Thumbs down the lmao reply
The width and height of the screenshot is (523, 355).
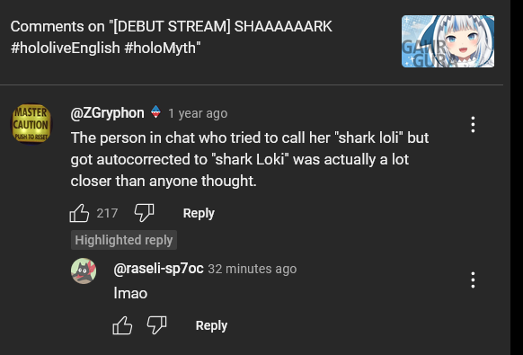tap(156, 325)
